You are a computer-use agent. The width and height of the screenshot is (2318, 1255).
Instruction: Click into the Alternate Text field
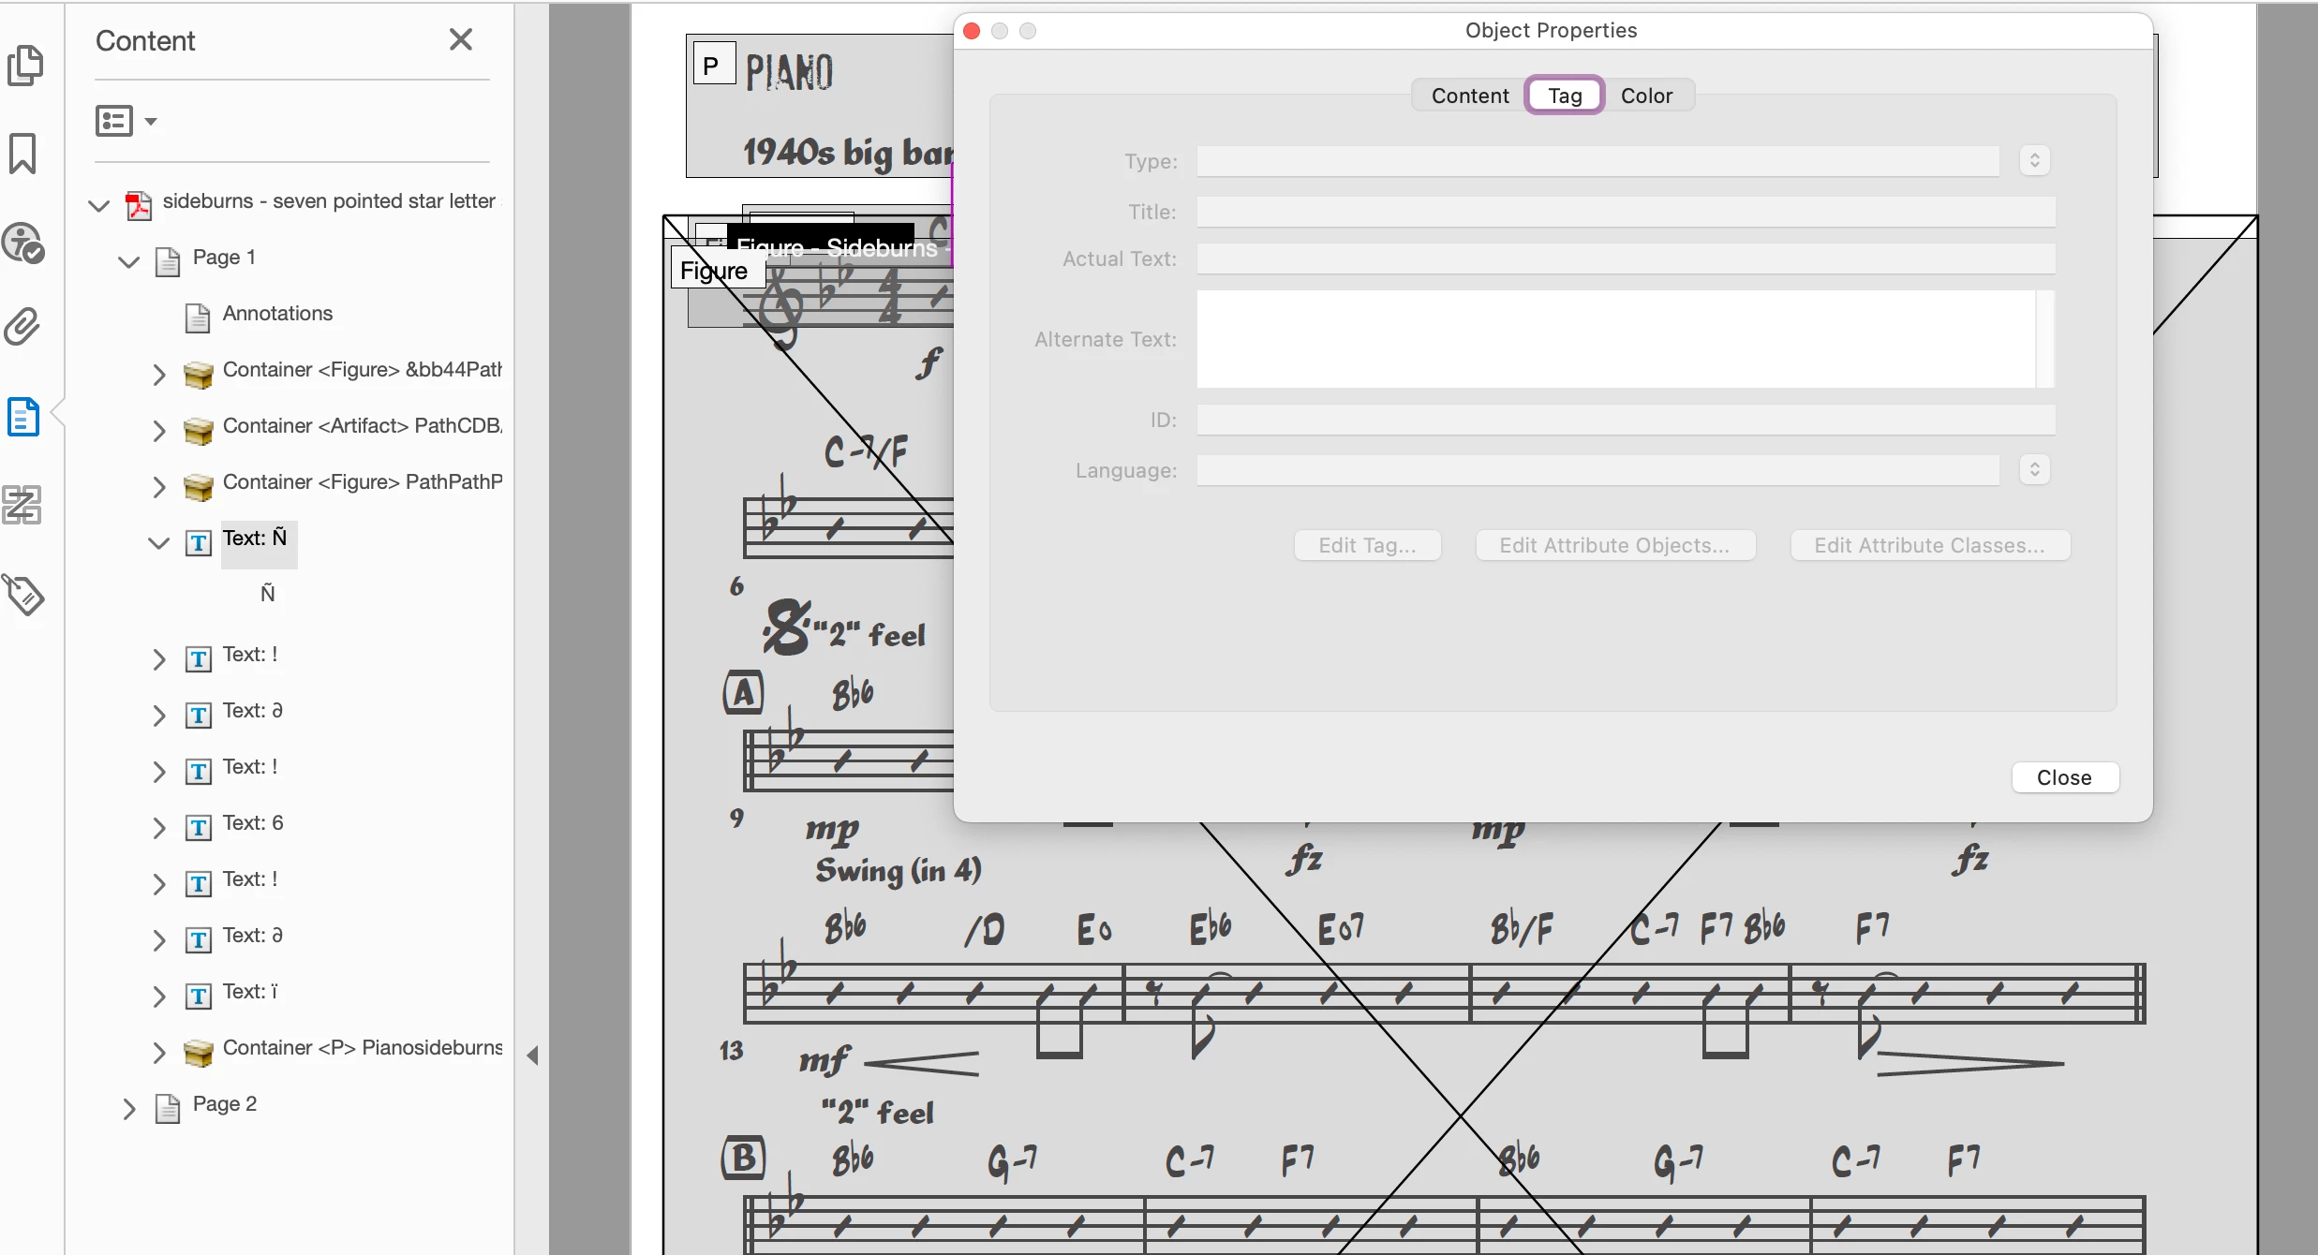pos(1615,339)
